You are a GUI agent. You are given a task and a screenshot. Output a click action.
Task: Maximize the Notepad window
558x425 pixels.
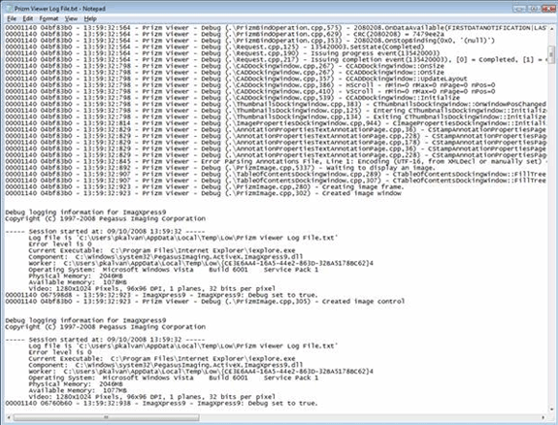(535, 9)
